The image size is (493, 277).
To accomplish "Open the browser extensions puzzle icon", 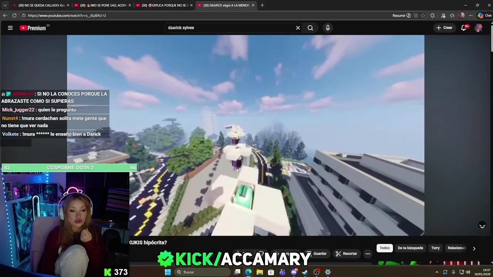I will [x=433, y=15].
